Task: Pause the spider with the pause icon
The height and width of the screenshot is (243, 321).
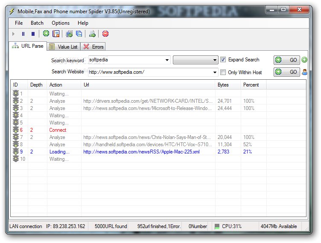Action: [x=23, y=34]
